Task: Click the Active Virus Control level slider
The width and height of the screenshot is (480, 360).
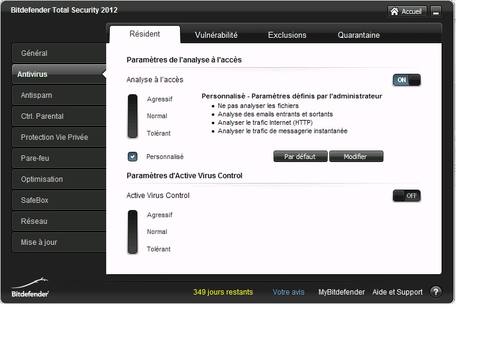Action: pyautogui.click(x=133, y=232)
